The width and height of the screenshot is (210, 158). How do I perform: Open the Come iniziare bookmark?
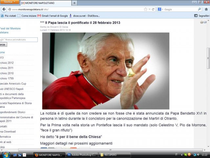click(x=27, y=16)
